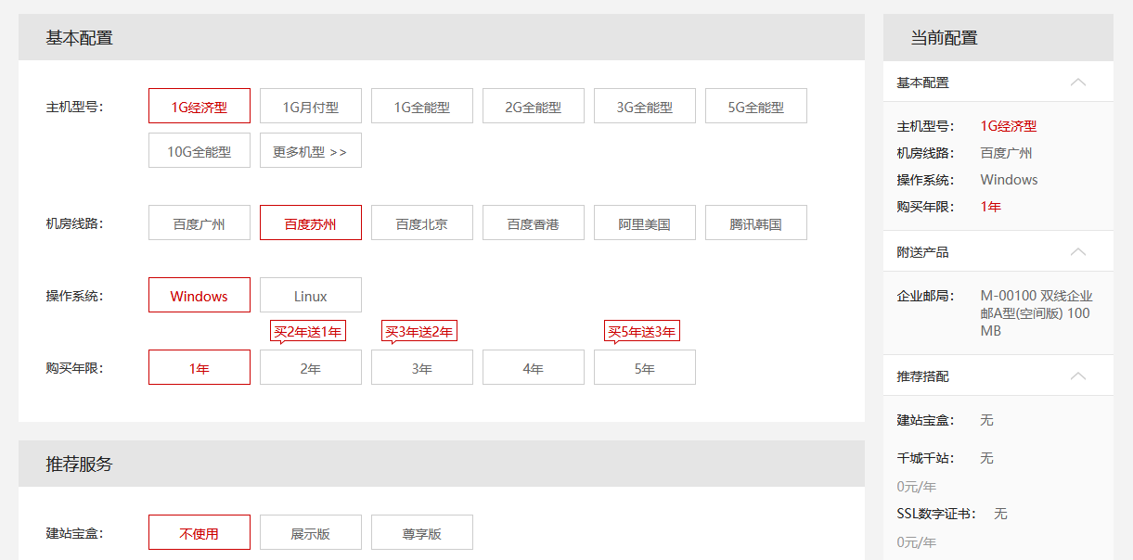Select 百度香港 data center line
The width and height of the screenshot is (1133, 560).
[534, 223]
